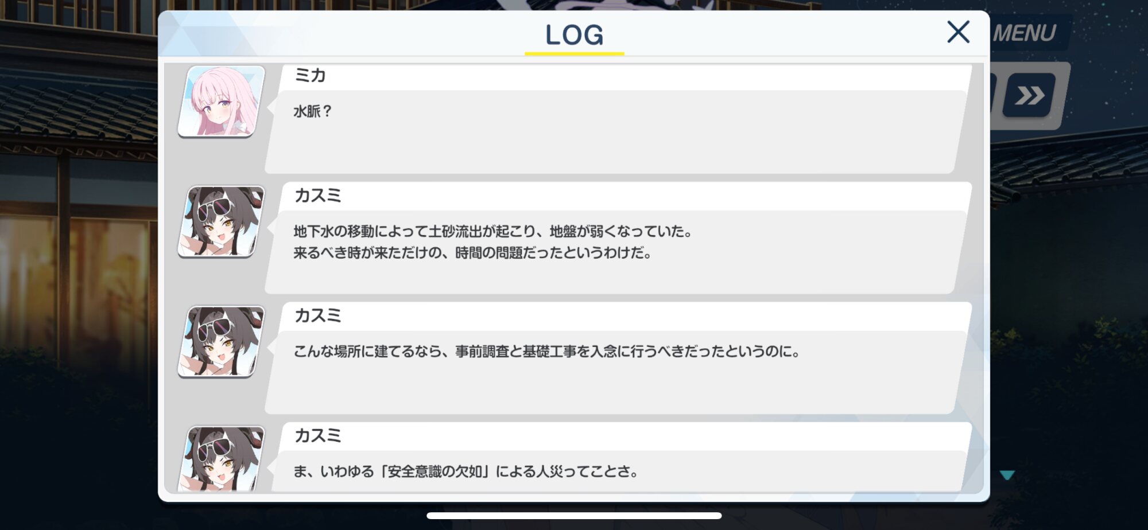Image resolution: width=1148 pixels, height=530 pixels.
Task: Tap Kasumi's portrait on the last log entry
Action: tap(221, 458)
